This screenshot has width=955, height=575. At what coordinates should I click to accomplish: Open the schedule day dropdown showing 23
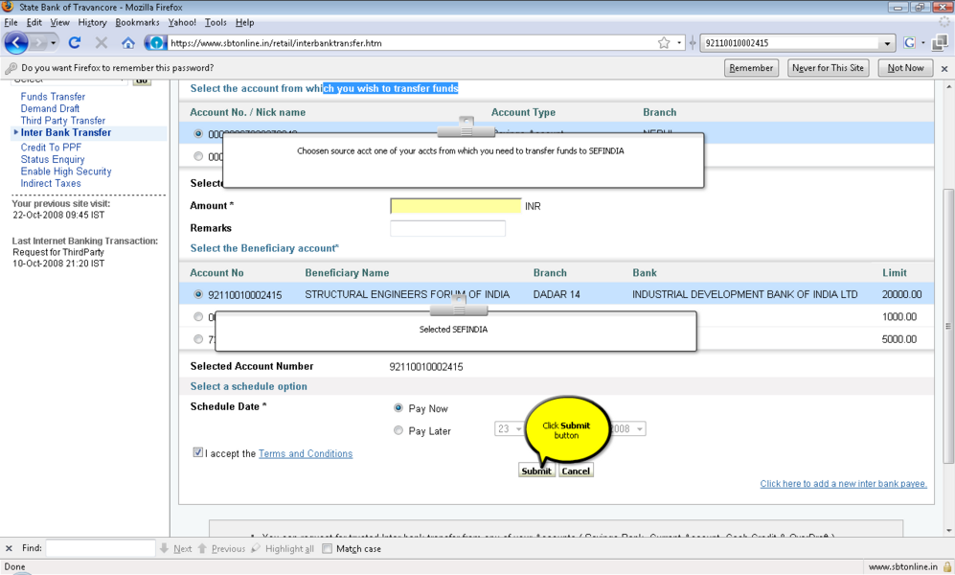[509, 429]
